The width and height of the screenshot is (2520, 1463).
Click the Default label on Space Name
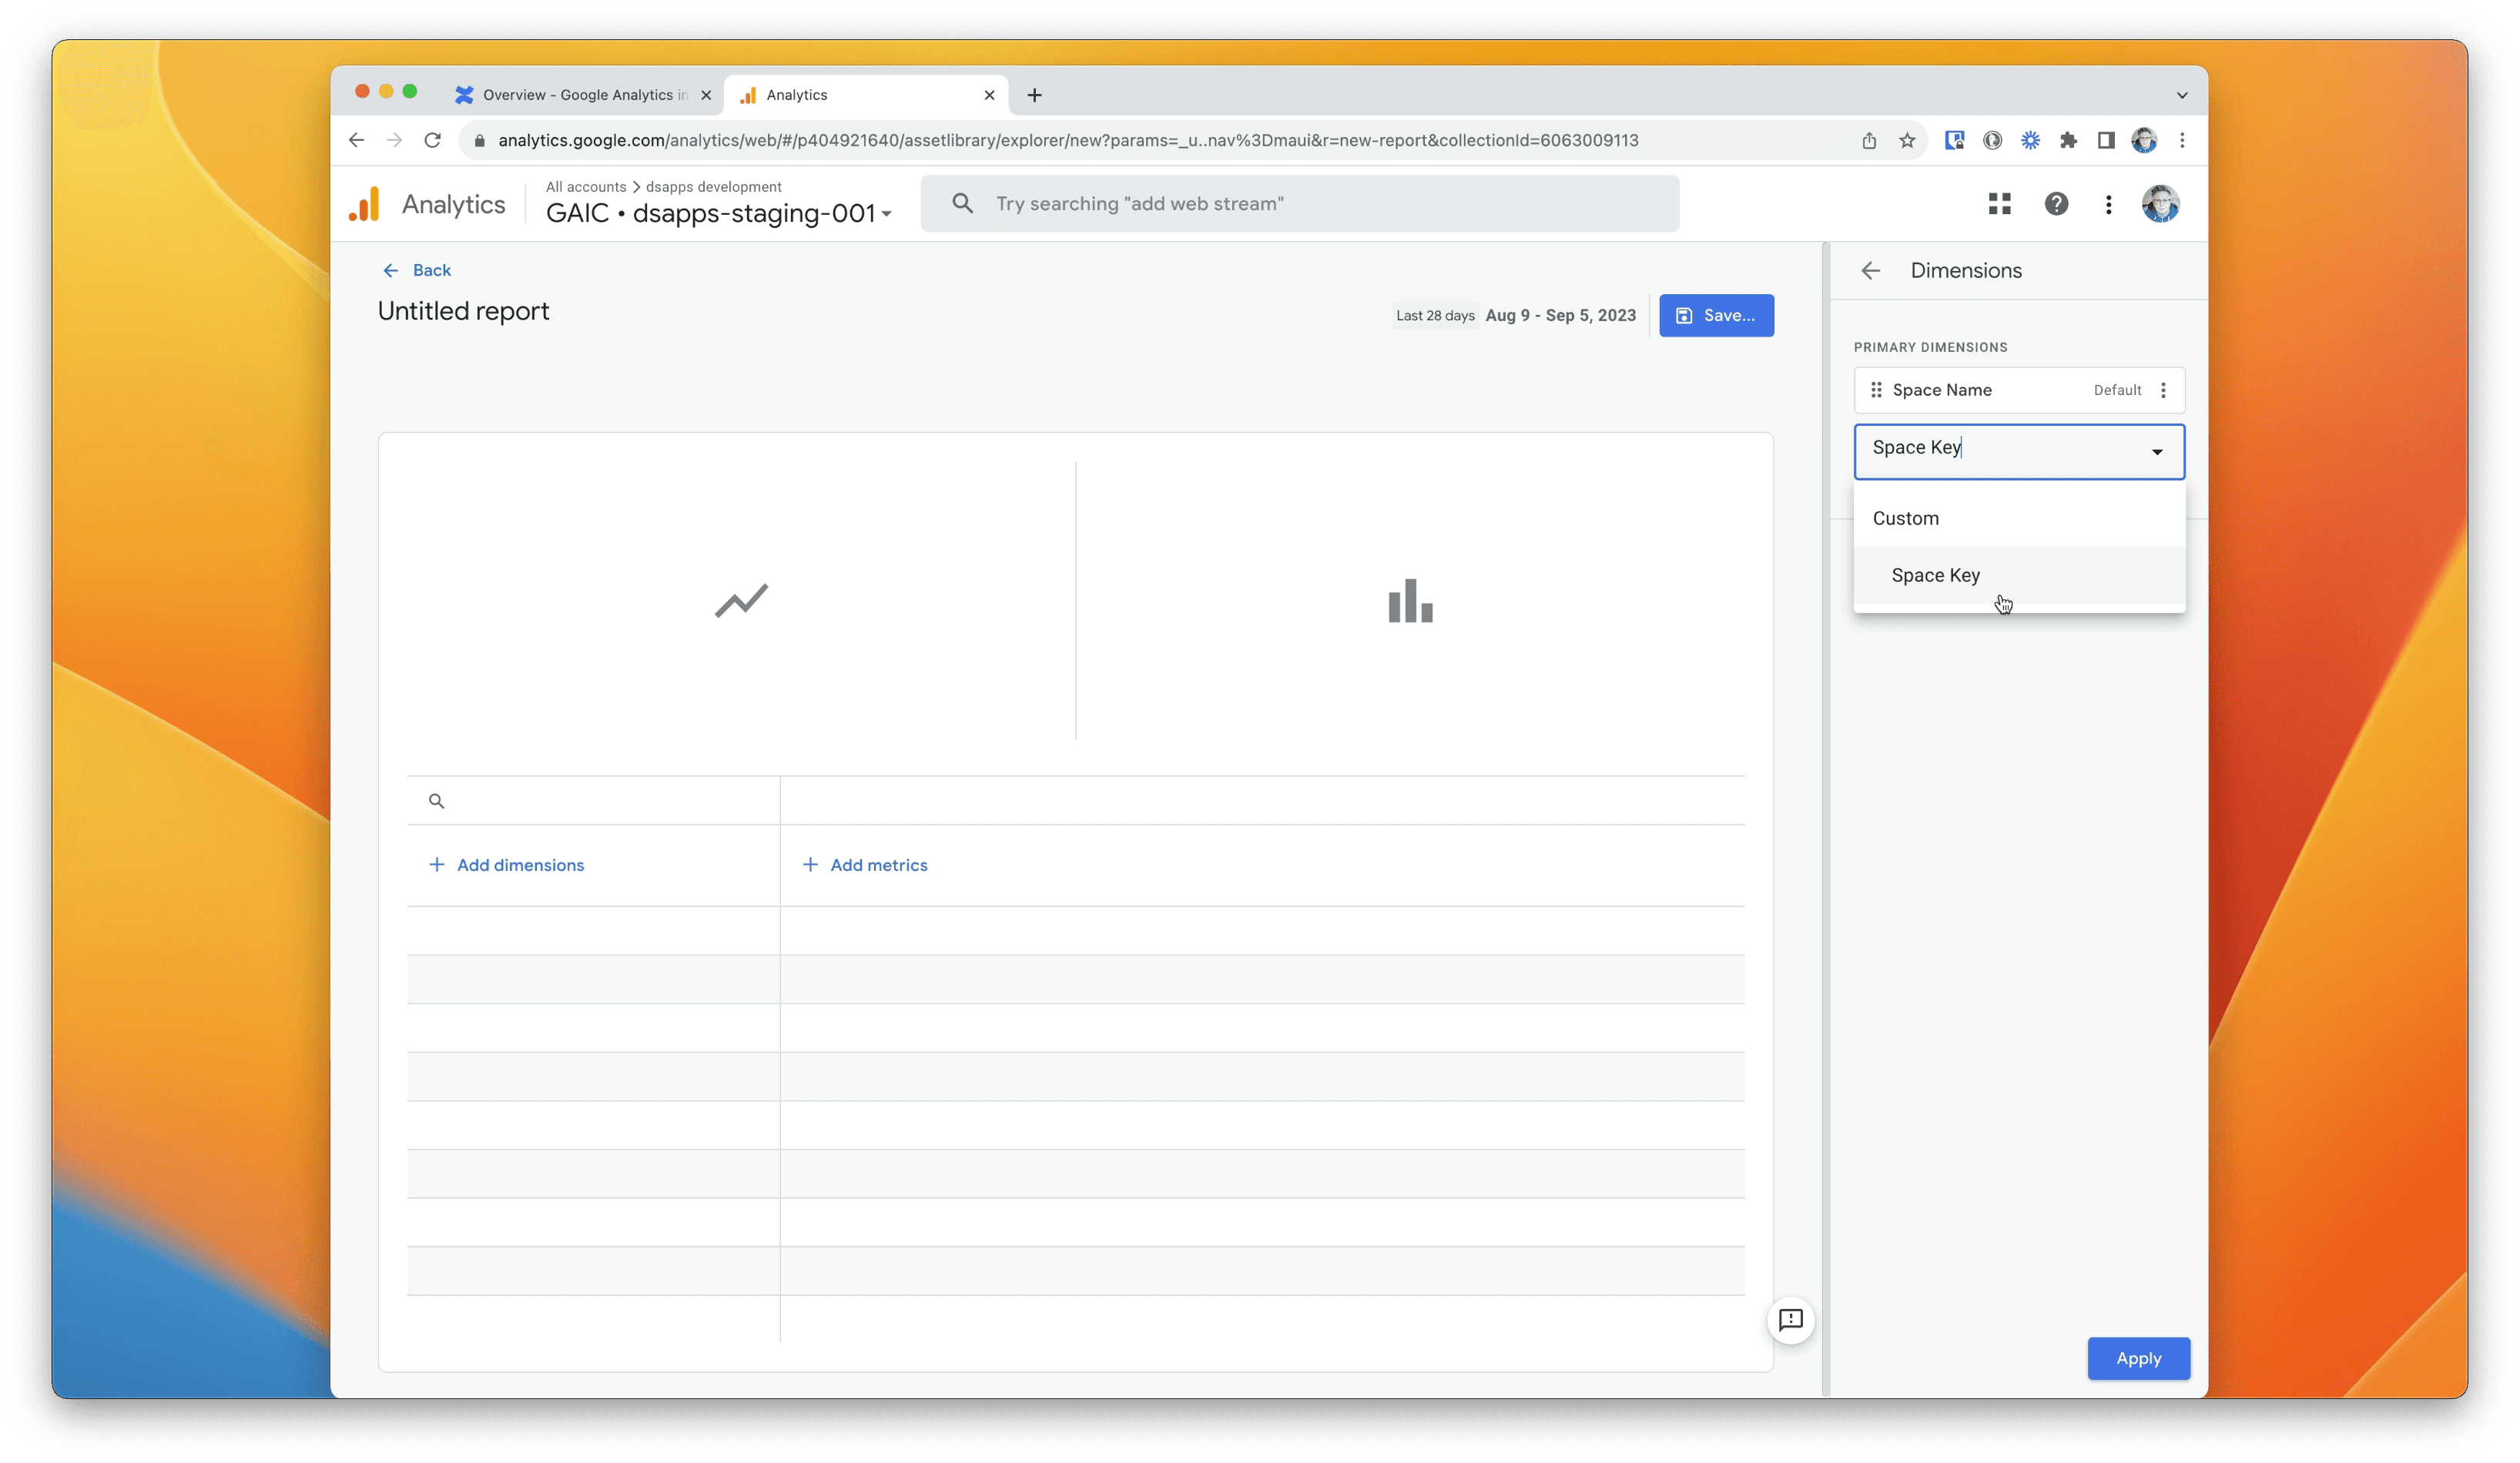(2117, 390)
